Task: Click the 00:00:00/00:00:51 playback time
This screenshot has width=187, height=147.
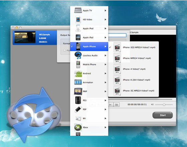Action: pyautogui.click(x=137, y=105)
